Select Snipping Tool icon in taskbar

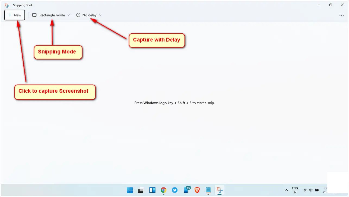(x=220, y=190)
